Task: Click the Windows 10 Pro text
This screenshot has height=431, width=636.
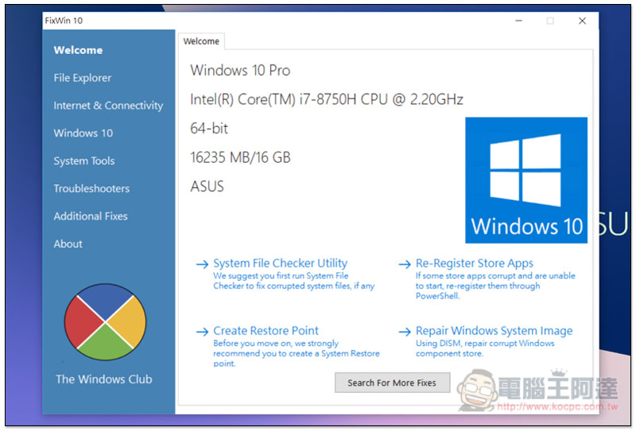Action: pyautogui.click(x=240, y=71)
